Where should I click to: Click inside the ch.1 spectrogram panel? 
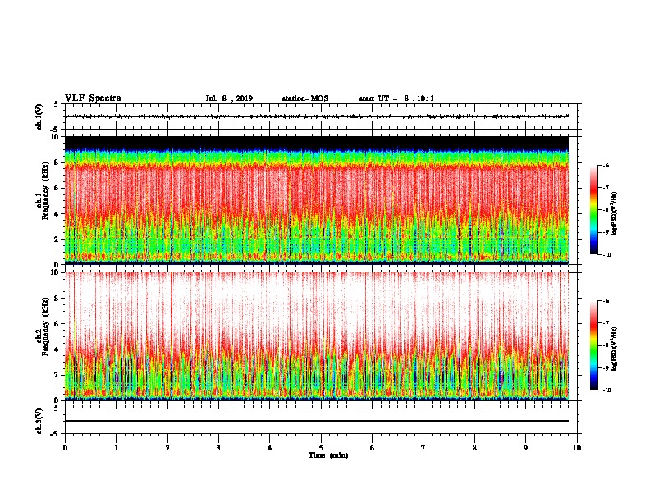317,200
